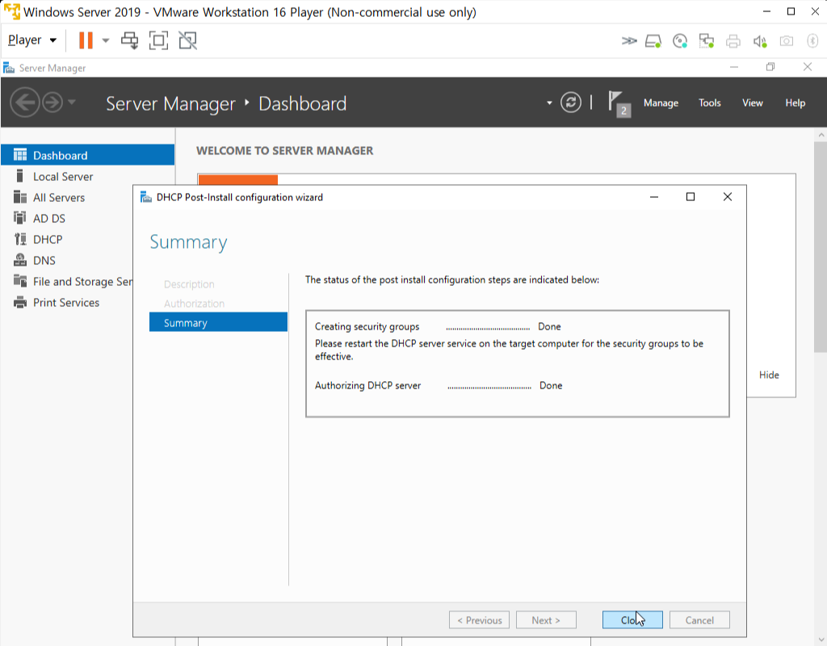827x646 pixels.
Task: Open dropdown arrow left of Refresh icon
Action: tap(549, 103)
